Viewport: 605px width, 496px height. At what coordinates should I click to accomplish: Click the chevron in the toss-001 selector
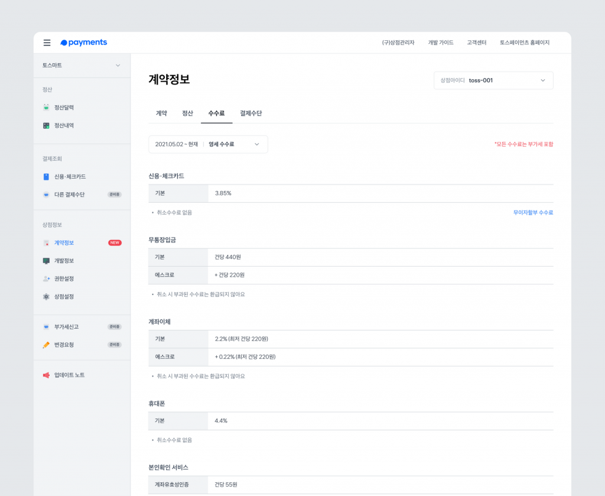[x=543, y=80]
